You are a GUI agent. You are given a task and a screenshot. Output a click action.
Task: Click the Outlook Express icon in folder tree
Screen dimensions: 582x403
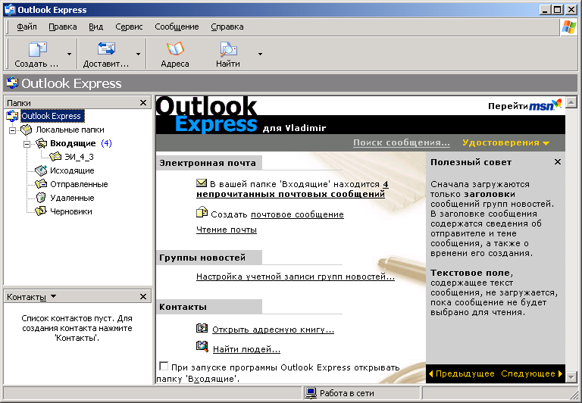(12, 116)
